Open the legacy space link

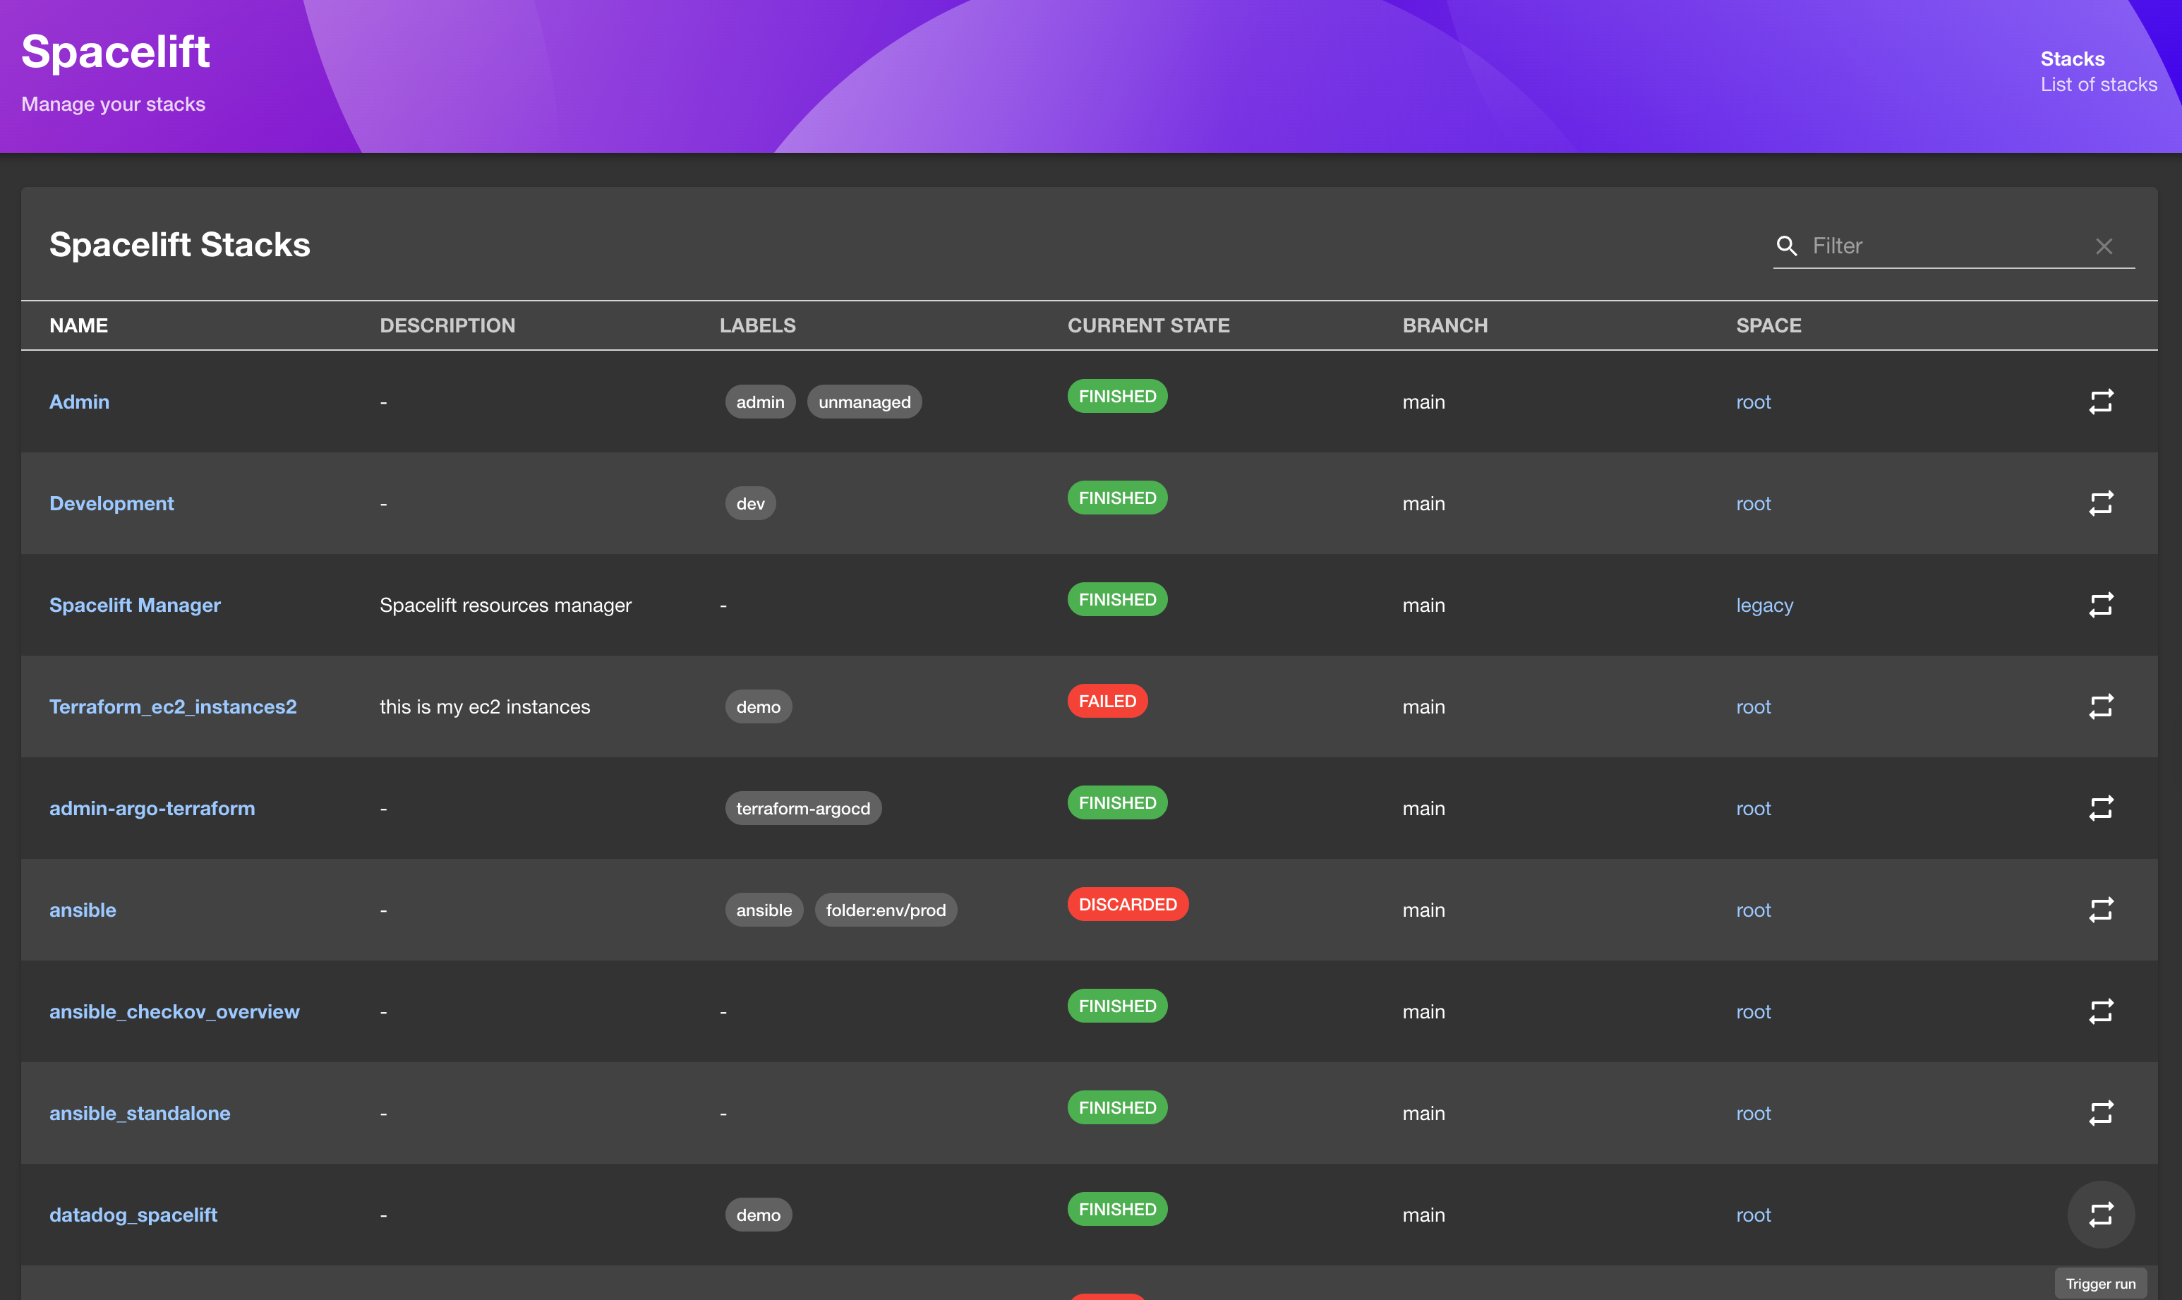pos(1764,604)
